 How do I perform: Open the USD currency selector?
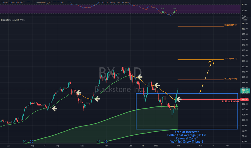[246, 20]
